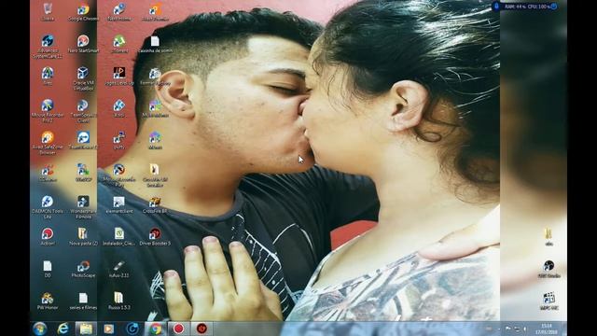Image resolution: width=597 pixels, height=336 pixels.
Task: Open the Instalador_Cliente file icon
Action: [119, 236]
